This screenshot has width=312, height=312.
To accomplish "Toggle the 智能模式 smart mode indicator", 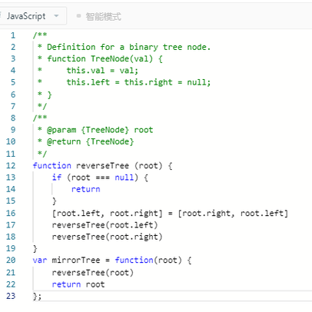I will 99,17.
